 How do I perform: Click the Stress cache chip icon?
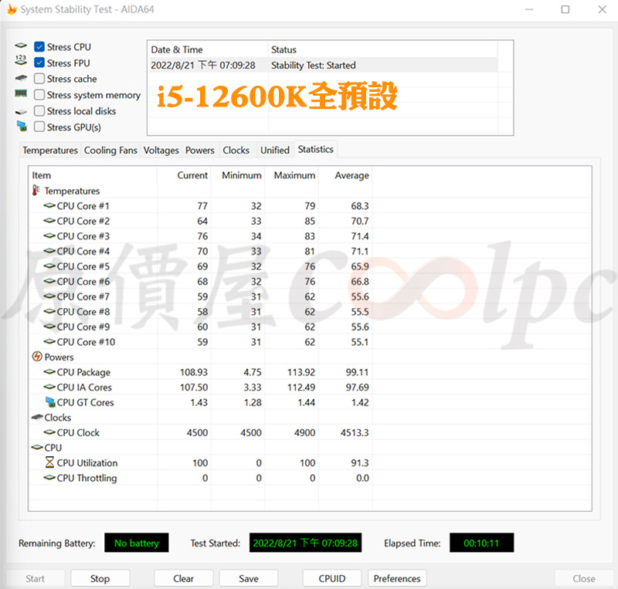point(21,78)
